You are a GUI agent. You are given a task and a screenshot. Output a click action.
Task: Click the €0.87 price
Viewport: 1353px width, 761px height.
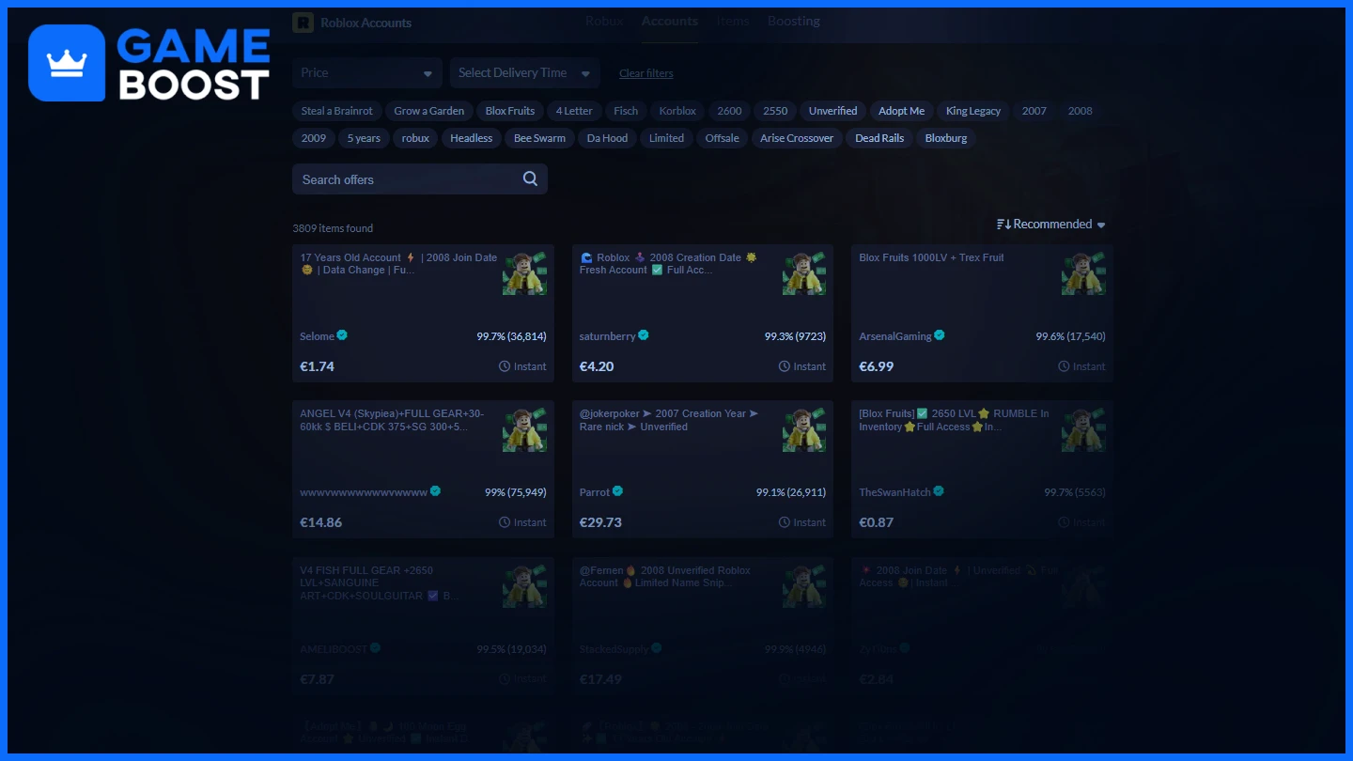coord(877,522)
